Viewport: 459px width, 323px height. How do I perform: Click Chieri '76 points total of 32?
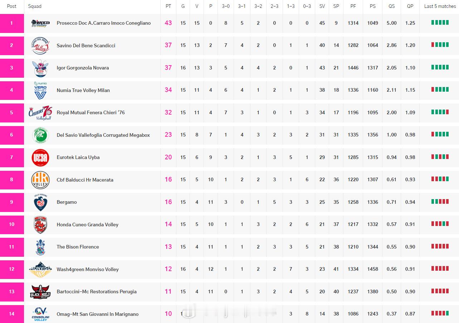[x=168, y=112]
